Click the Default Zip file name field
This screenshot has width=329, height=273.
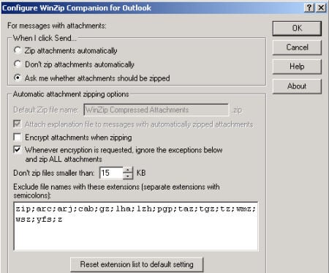[x=156, y=110]
